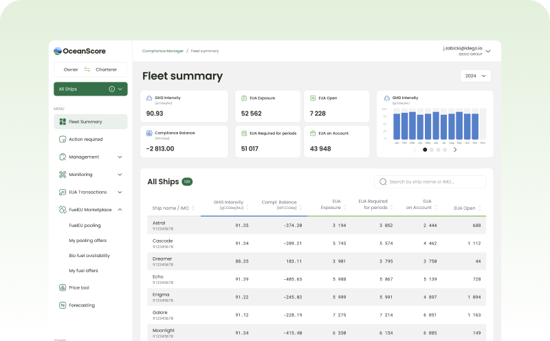Select the Charterer view option
The height and width of the screenshot is (341, 550).
(x=106, y=69)
